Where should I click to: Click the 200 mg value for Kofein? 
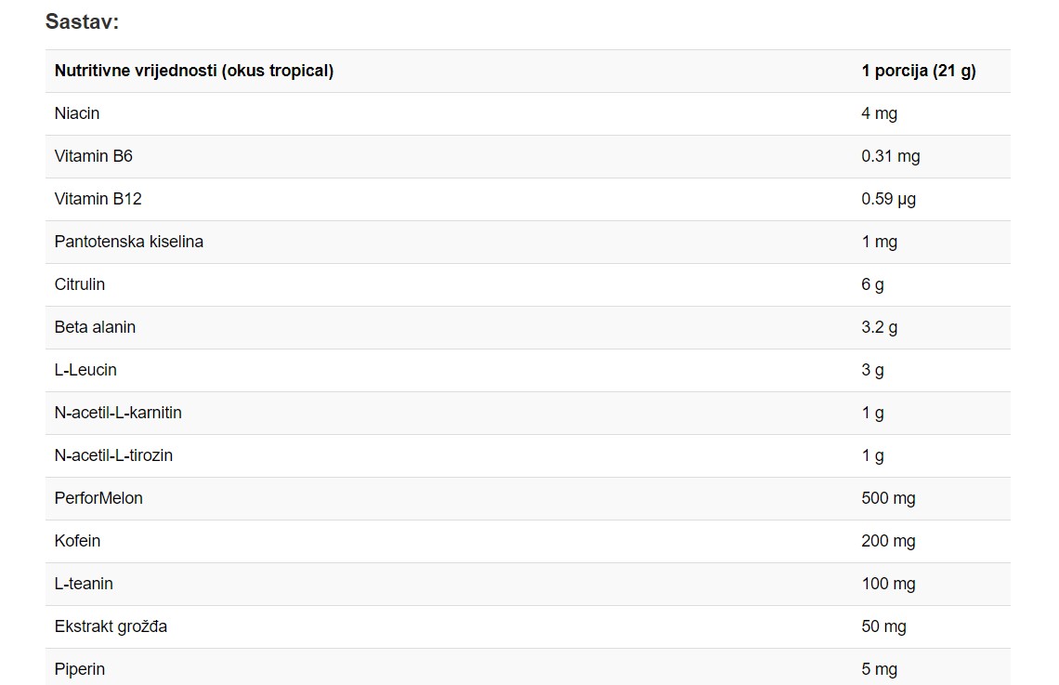pyautogui.click(x=888, y=541)
